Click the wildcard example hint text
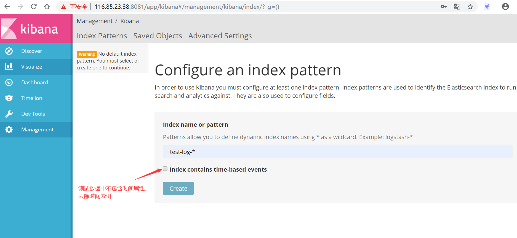Screen dimensions: 517x238 pyautogui.click(x=288, y=137)
